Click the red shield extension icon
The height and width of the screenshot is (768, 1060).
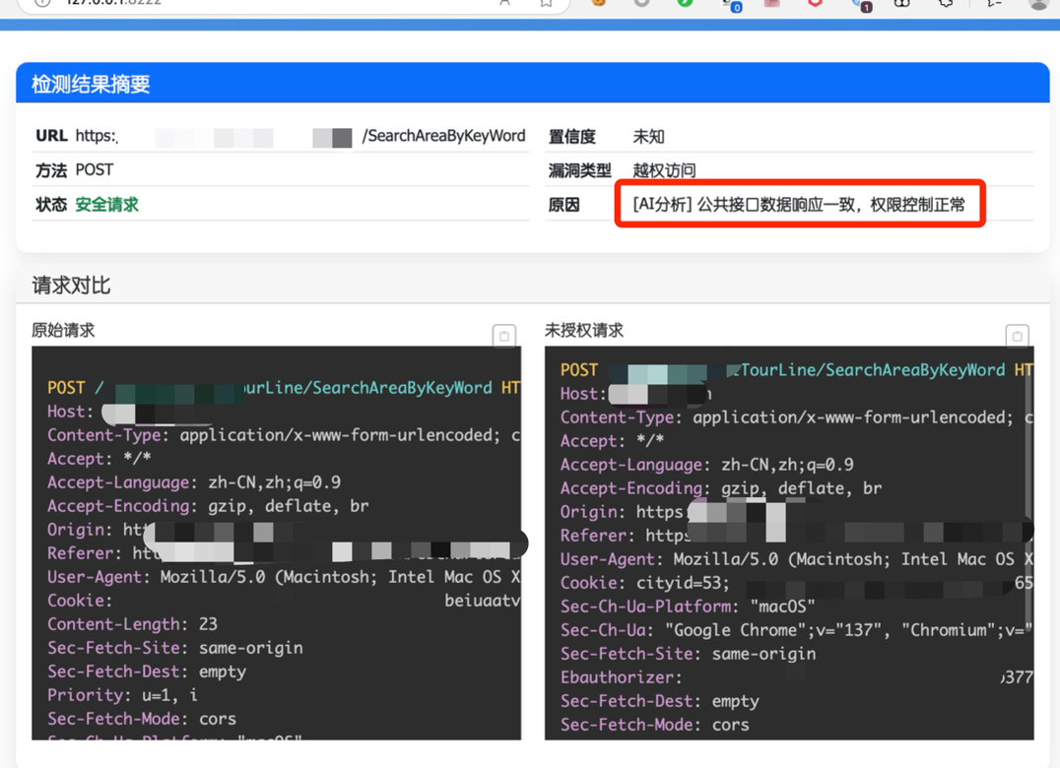point(815,3)
